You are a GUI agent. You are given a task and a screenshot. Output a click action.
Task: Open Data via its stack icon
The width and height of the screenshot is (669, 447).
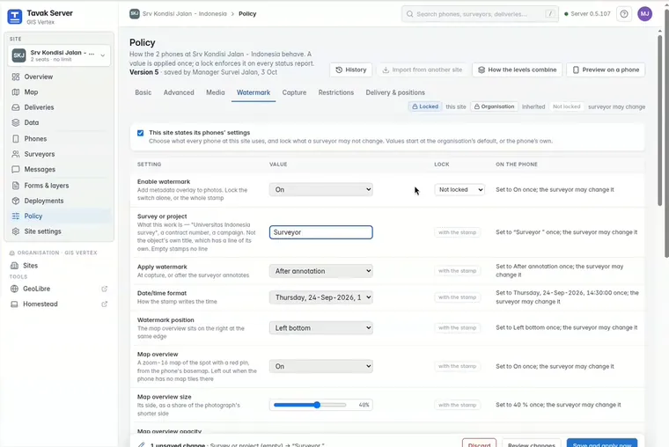click(x=16, y=123)
